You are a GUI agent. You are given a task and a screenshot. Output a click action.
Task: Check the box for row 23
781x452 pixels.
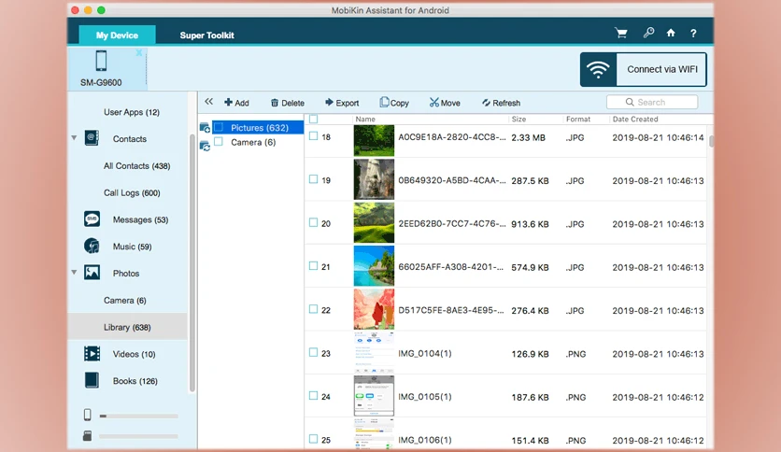pos(313,352)
